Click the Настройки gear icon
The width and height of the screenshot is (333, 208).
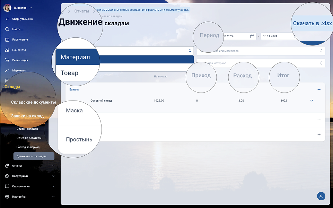coord(7,197)
